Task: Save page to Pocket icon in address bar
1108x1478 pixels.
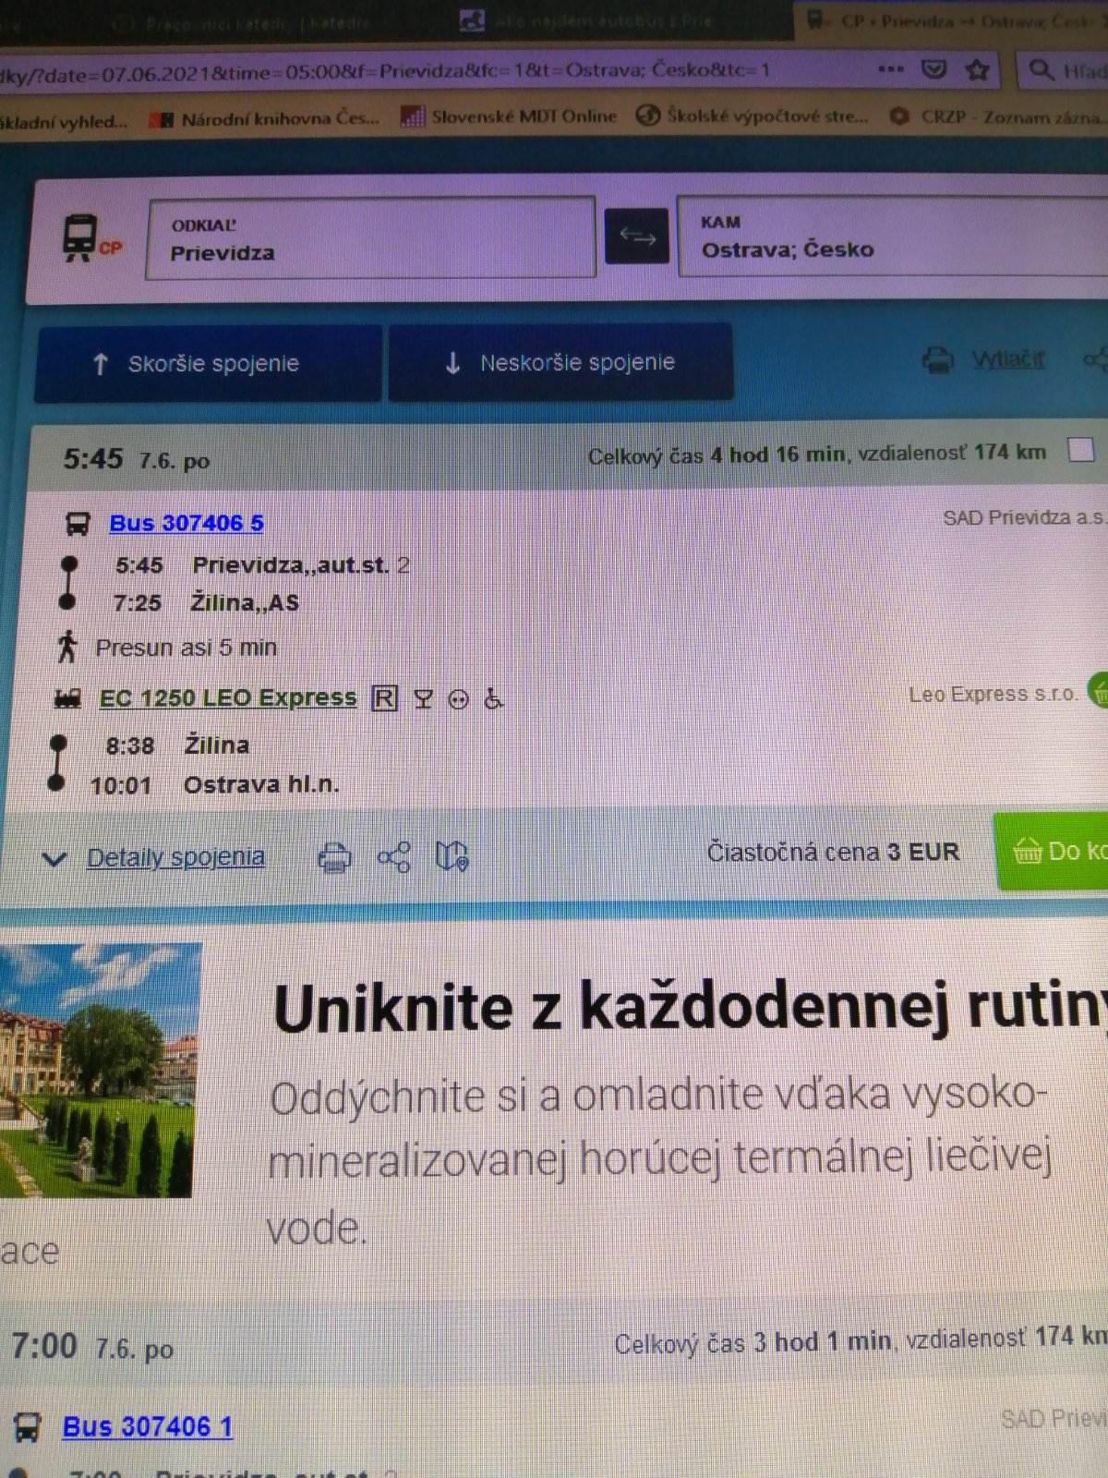Action: pyautogui.click(x=934, y=70)
